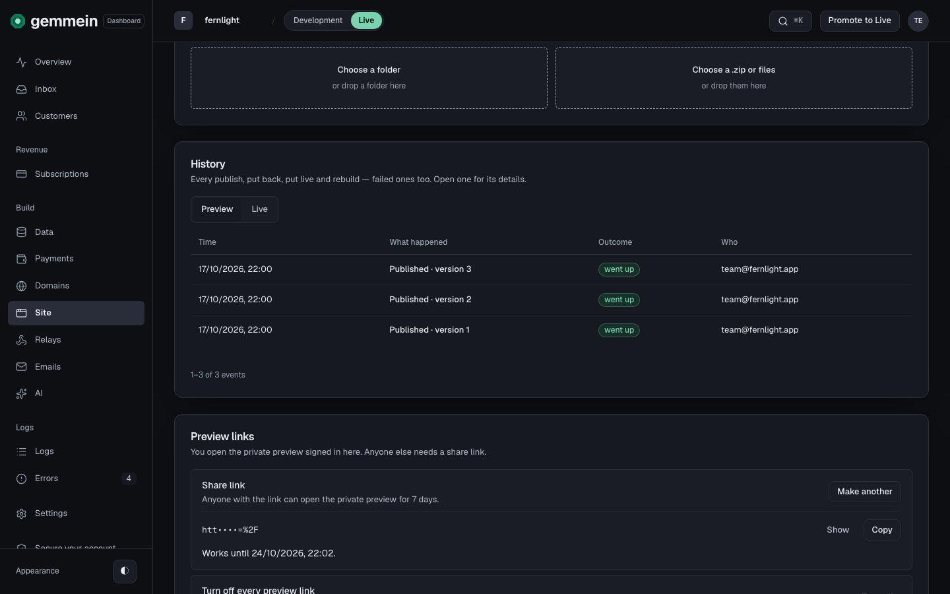This screenshot has width=950, height=594.
Task: Show the hidden share link
Action: 838,530
